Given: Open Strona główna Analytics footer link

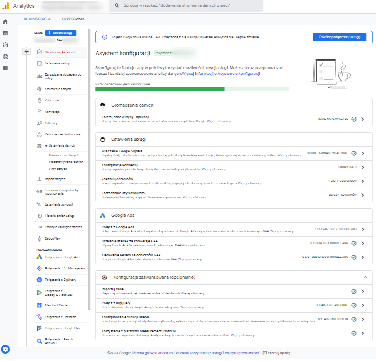Looking at the screenshot, I should click(153, 353).
